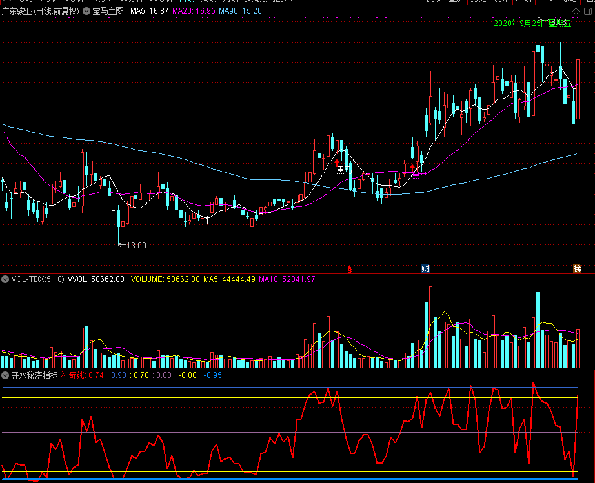Click the white 黑马 signal arrow
The height and width of the screenshot is (483, 595).
337,162
